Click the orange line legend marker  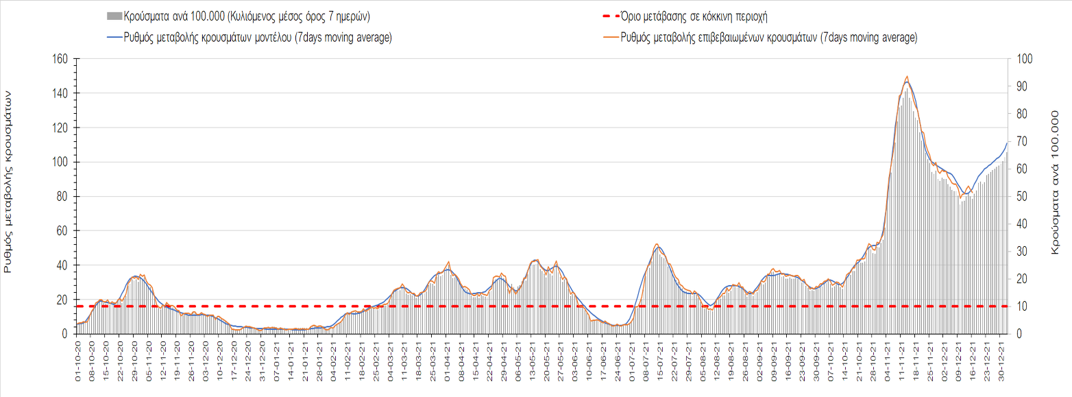pos(607,37)
